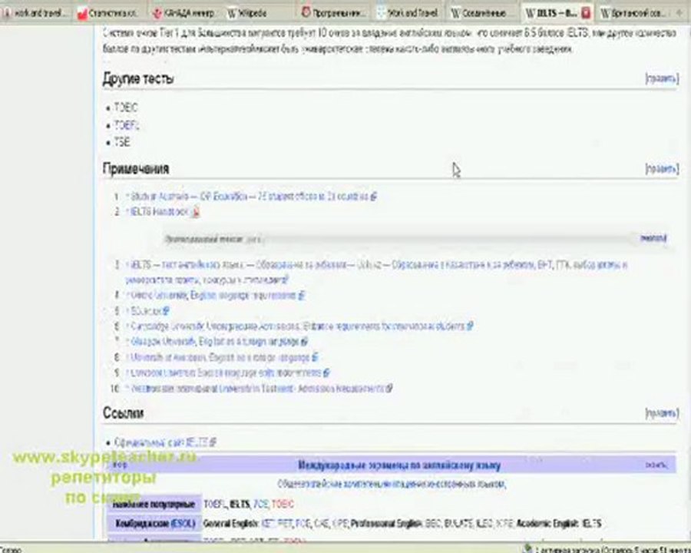
Task: Open ESOL link in 'Кембриджские' row
Action: (x=183, y=524)
